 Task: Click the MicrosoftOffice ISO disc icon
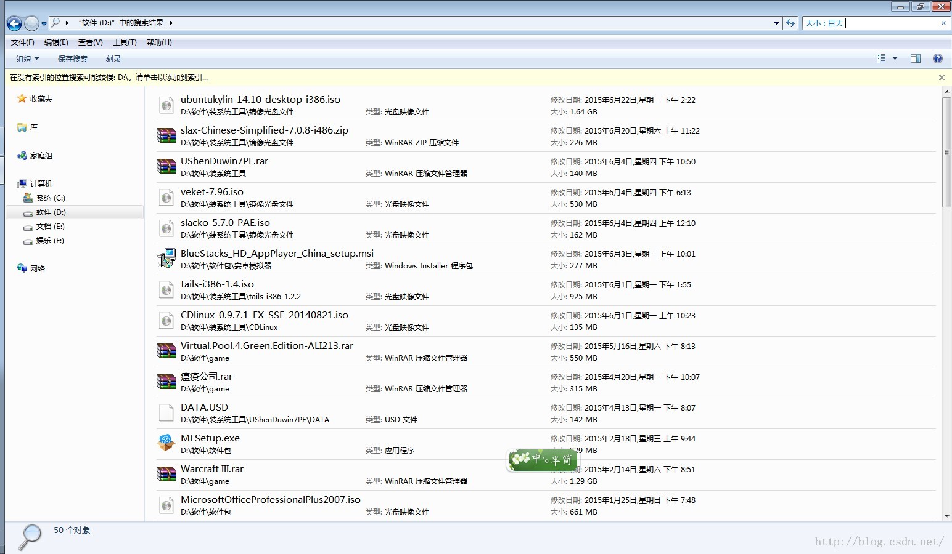(166, 505)
